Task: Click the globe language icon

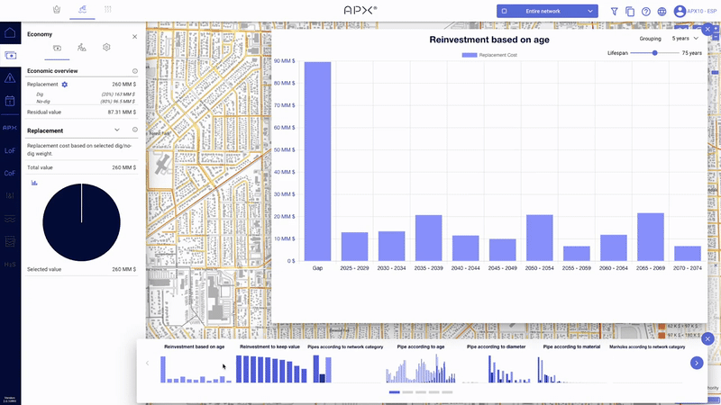Action: click(x=662, y=12)
